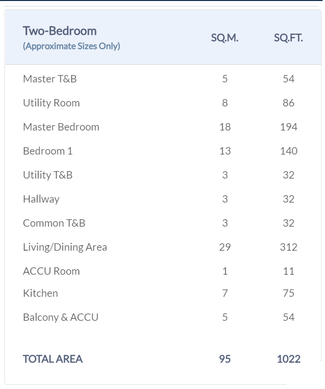Select the SQ.M. column header
Image resolution: width=325 pixels, height=389 pixels.
click(x=225, y=38)
